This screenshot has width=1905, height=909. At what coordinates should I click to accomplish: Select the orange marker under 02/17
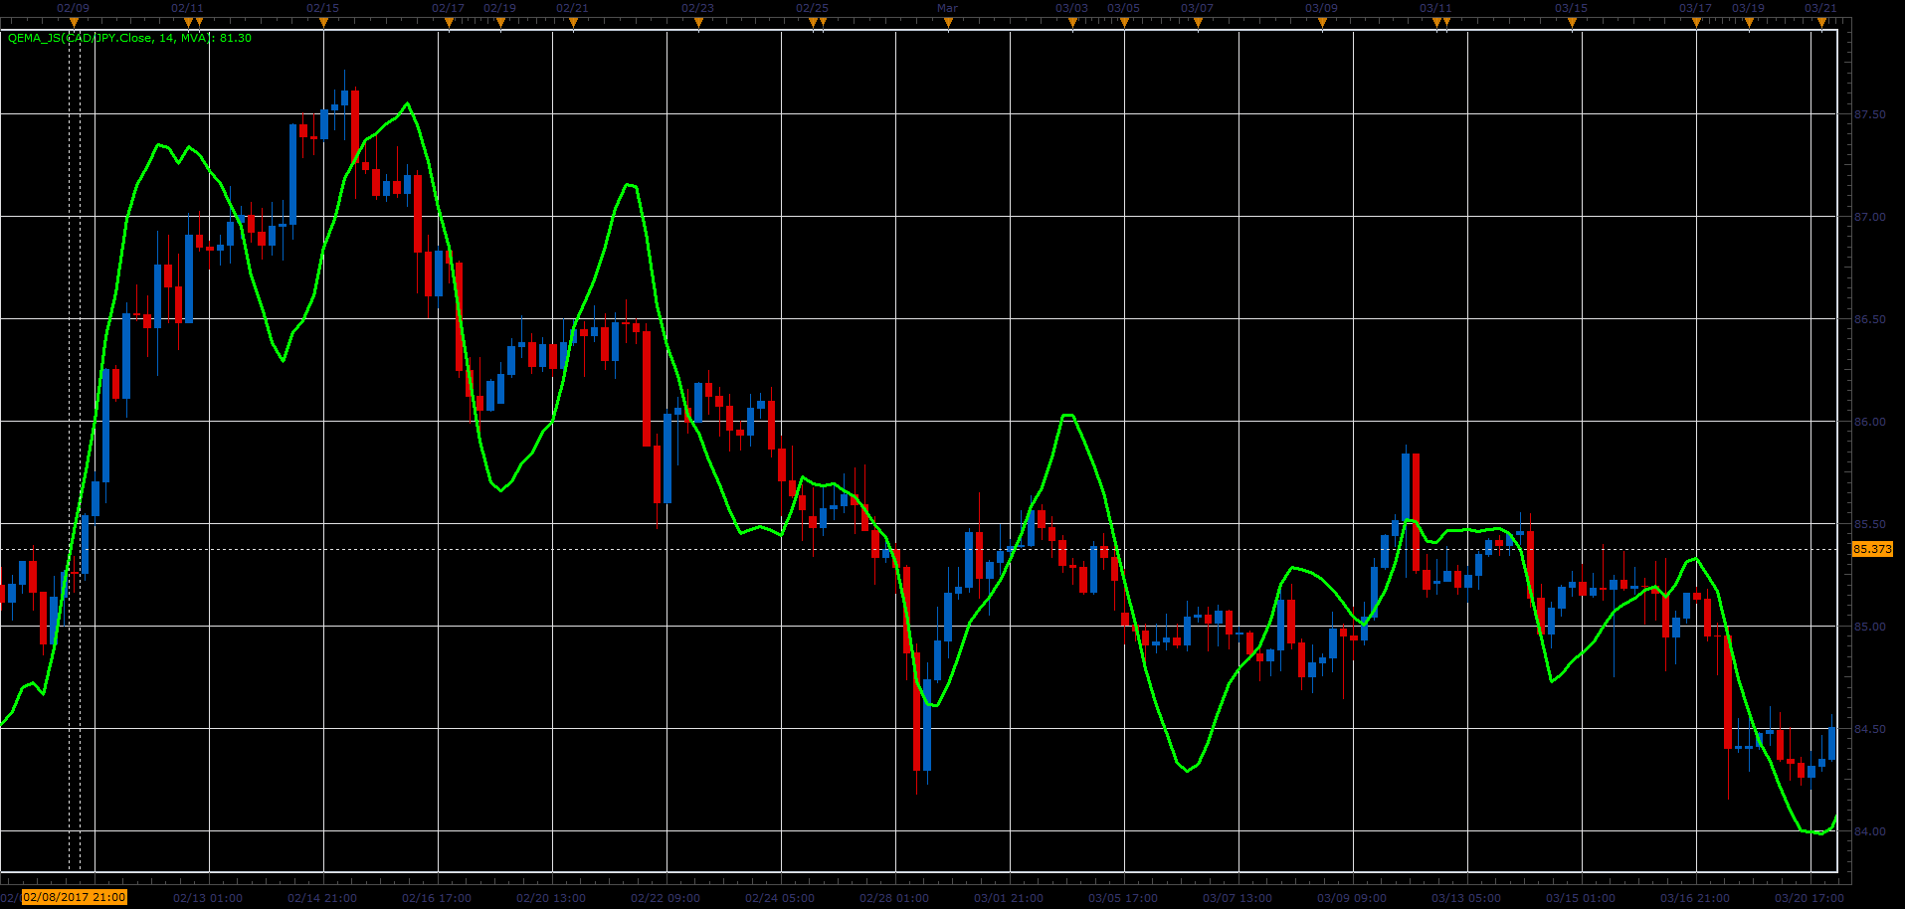click(x=449, y=22)
